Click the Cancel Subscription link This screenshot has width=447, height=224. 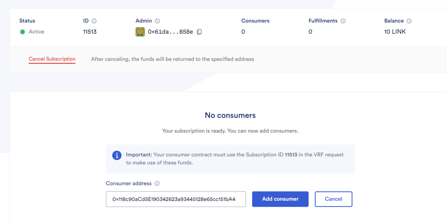52,59
